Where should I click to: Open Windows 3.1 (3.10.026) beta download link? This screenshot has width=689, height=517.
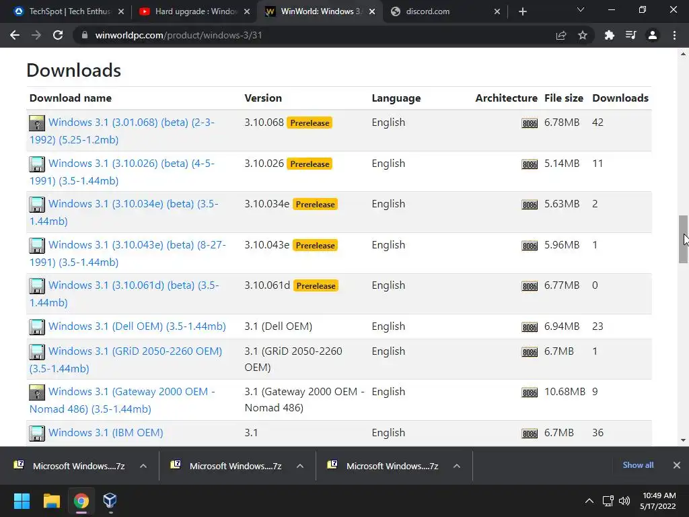coord(122,172)
